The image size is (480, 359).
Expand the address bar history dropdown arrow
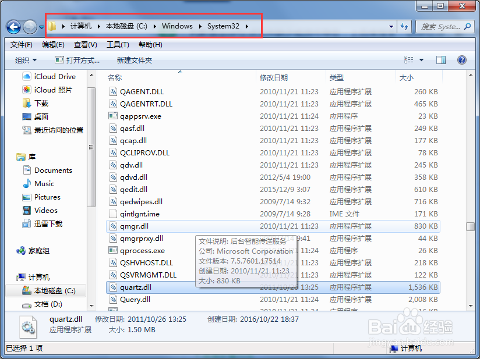tap(391, 26)
